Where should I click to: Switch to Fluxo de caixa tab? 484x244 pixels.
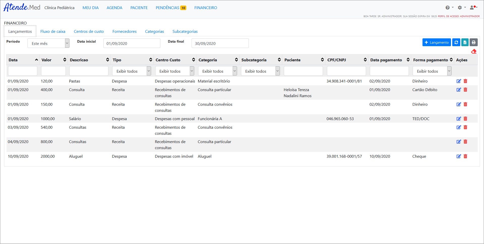[x=53, y=32]
